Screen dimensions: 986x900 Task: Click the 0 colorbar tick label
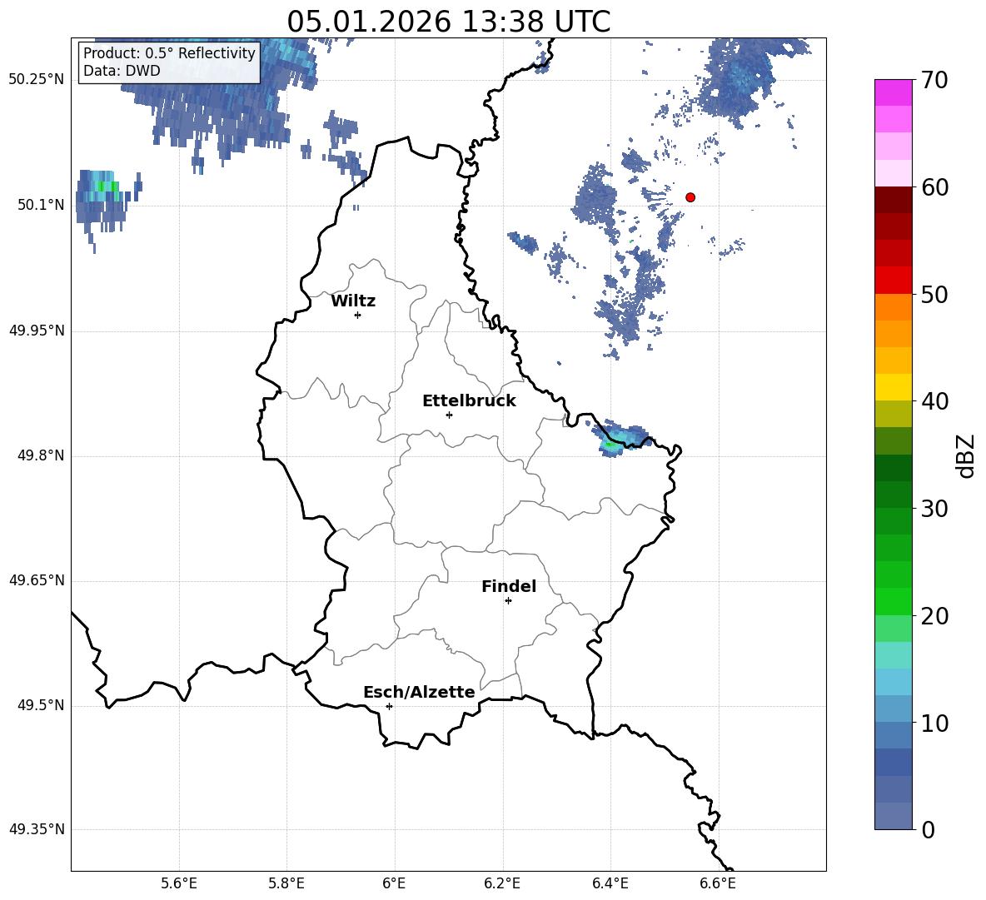(928, 830)
